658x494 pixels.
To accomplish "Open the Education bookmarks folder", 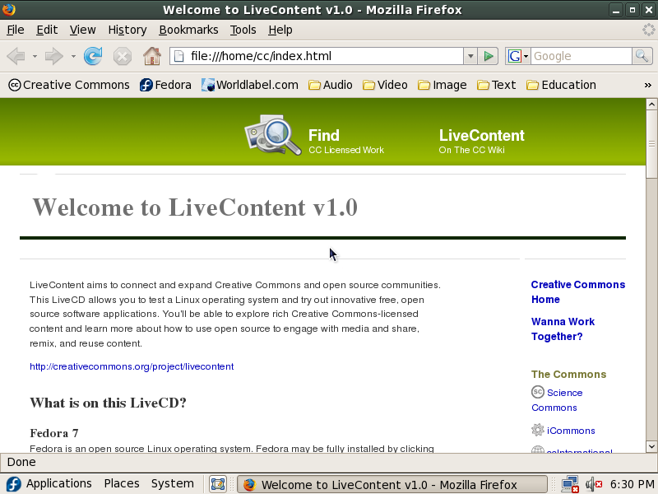I will (561, 85).
